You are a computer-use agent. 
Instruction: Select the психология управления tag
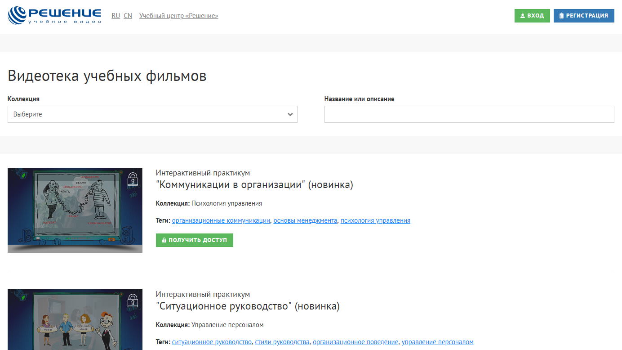click(x=375, y=220)
